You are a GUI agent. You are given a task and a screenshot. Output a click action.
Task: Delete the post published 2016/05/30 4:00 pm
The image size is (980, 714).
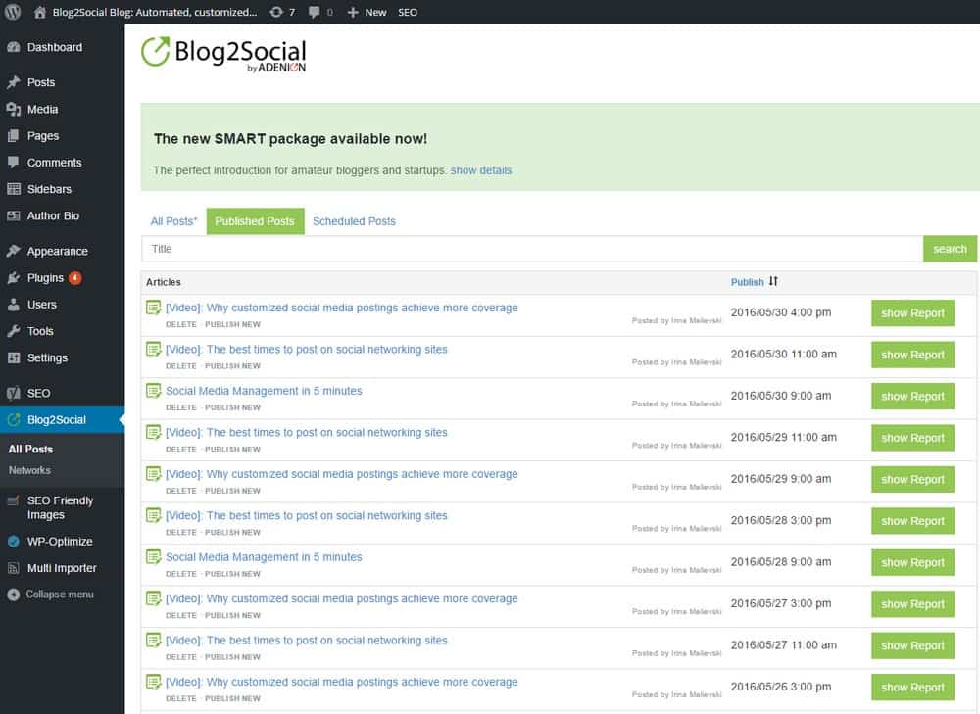point(181,325)
